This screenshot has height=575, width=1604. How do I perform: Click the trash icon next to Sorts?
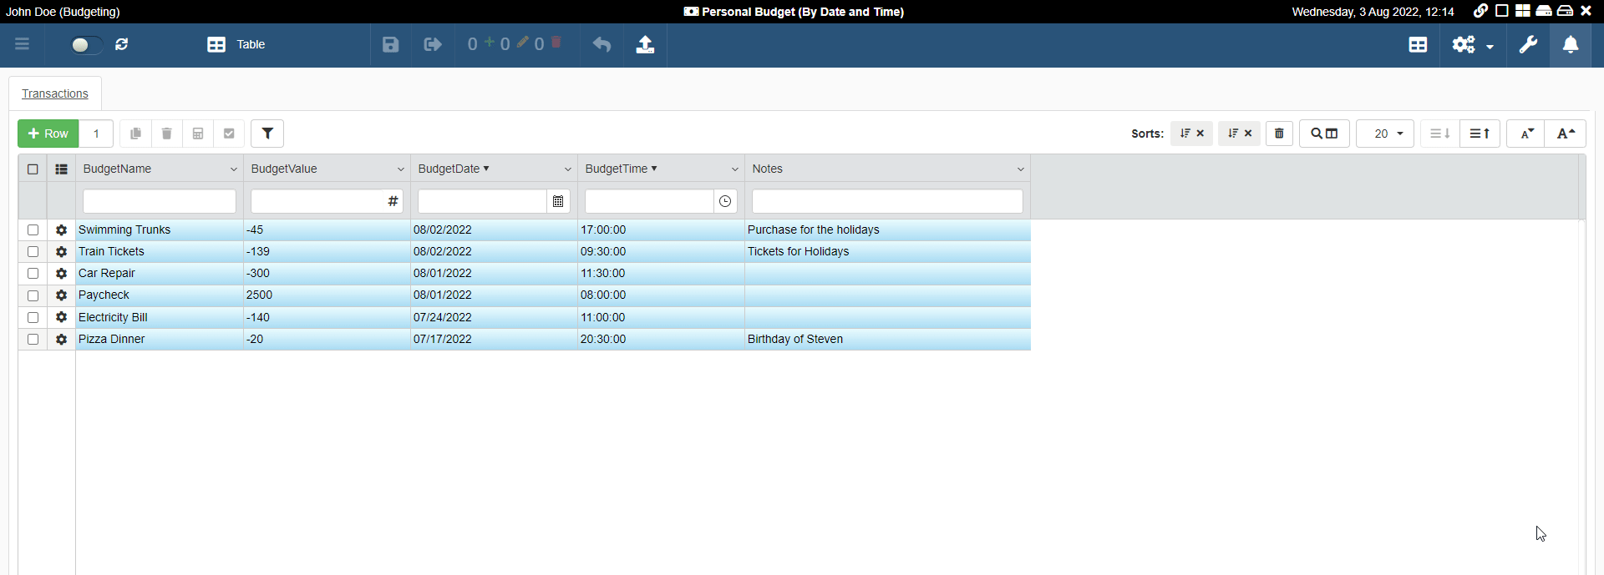coord(1279,134)
